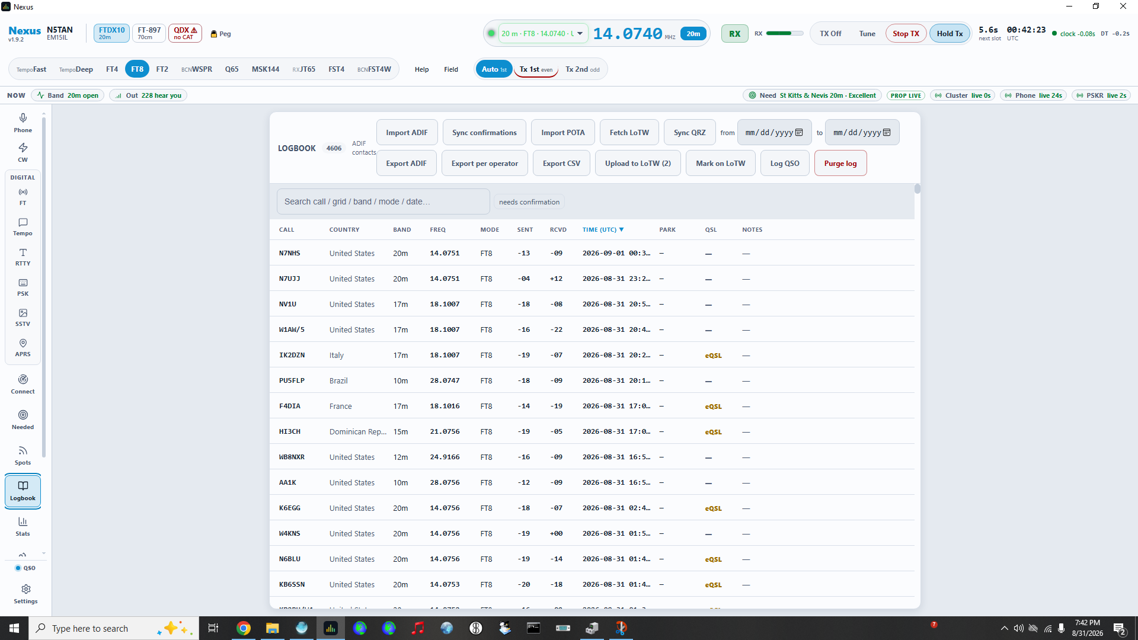The height and width of the screenshot is (640, 1138).
Task: Toggle needs confirmation filter
Action: click(x=529, y=202)
